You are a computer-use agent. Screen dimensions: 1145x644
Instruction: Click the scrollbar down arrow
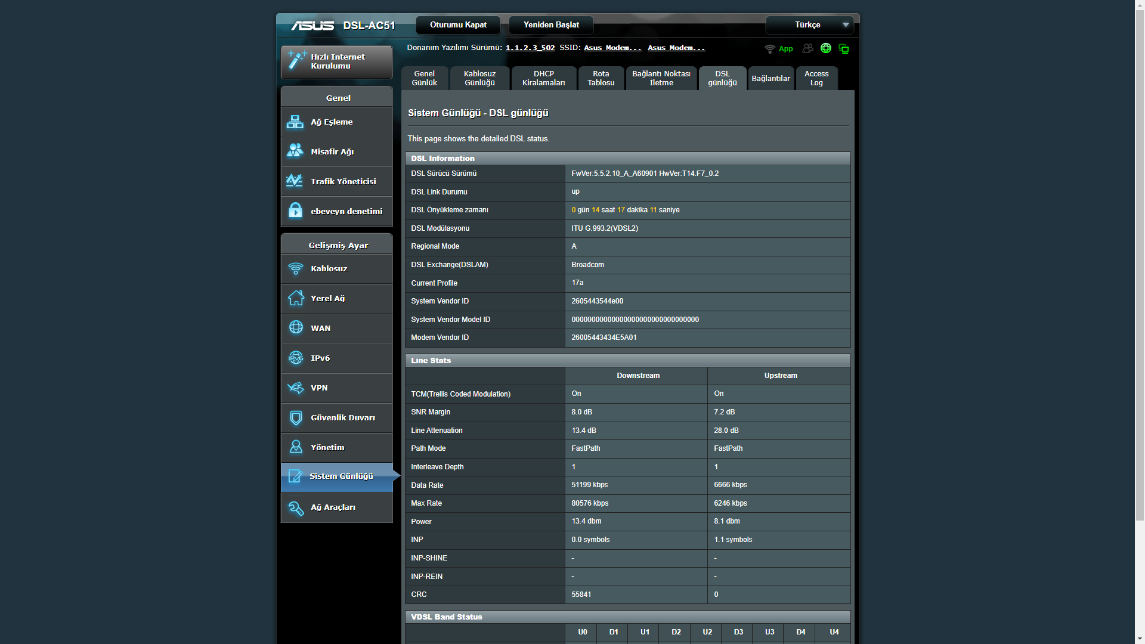click(x=1140, y=639)
